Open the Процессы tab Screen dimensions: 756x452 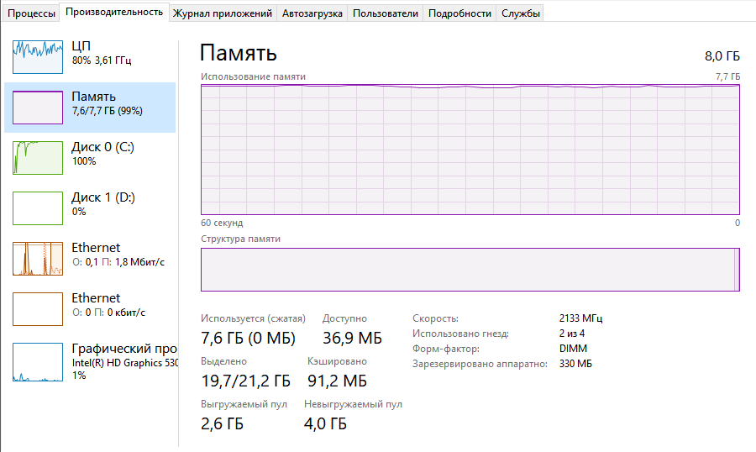point(31,13)
